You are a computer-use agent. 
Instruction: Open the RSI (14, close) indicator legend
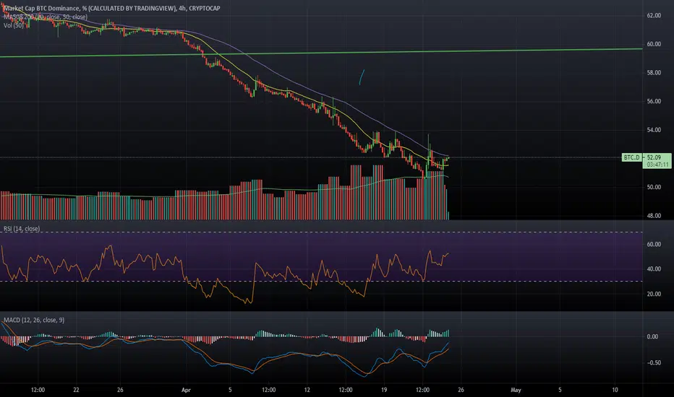(22, 229)
